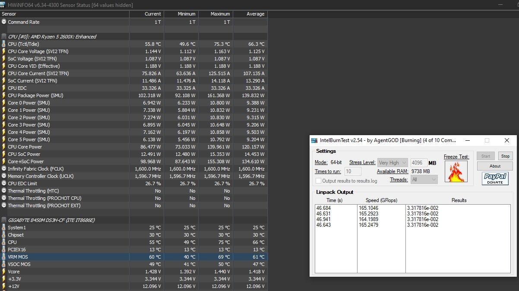Click the 75.3 °C maximum CPU temperature
The width and height of the screenshot is (519, 291).
(222, 44)
